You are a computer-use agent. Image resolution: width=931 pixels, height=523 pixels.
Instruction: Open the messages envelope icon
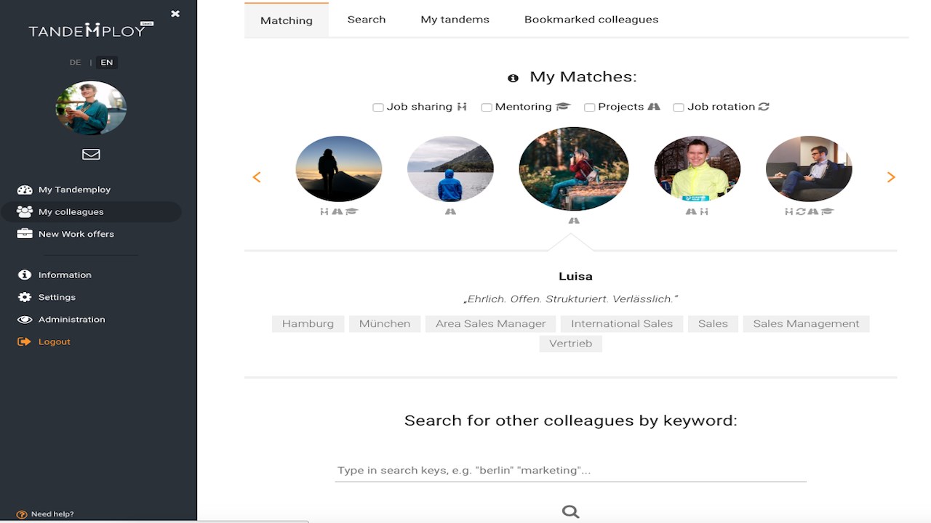coord(91,154)
